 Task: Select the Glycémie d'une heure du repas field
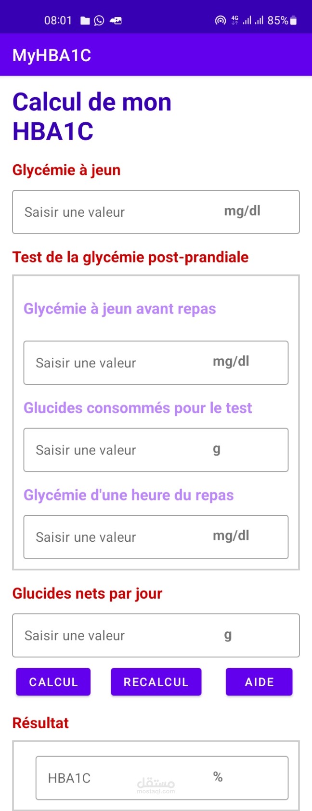156,537
